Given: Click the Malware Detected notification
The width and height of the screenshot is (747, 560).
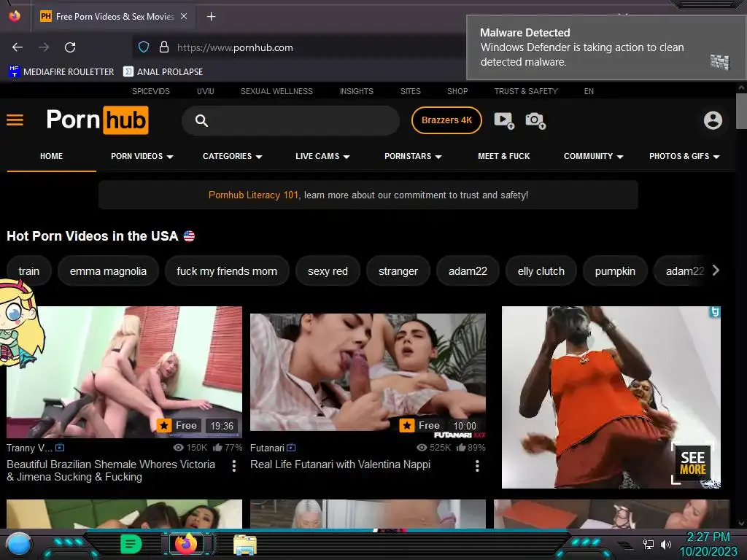Looking at the screenshot, I should (x=605, y=47).
